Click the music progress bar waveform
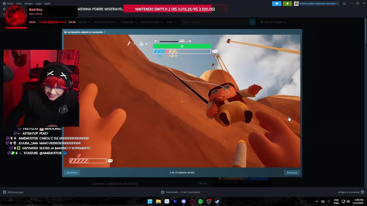Image resolution: width=367 pixels, height=206 pixels. (52, 22)
